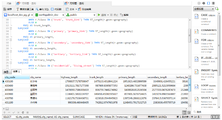Select the SELECT Syntax snippet

205,102
